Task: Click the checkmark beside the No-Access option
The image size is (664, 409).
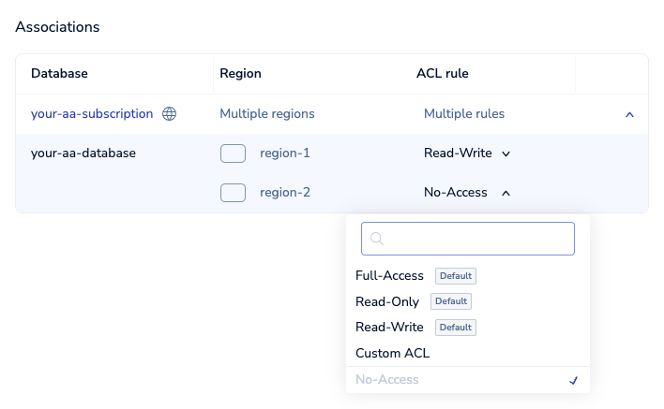Action: [x=573, y=380]
